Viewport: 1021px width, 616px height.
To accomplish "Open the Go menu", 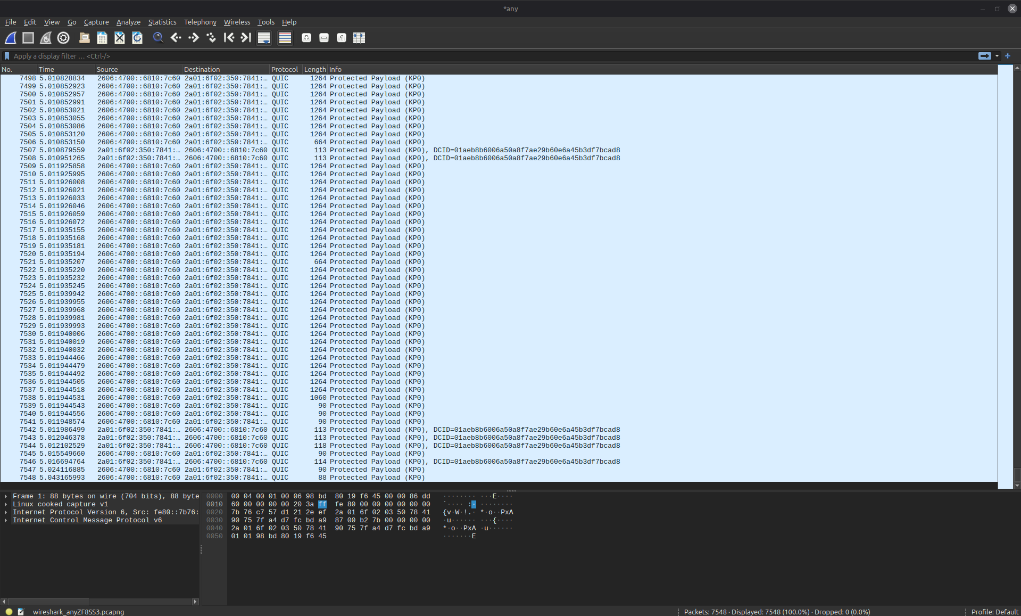I will 72,22.
